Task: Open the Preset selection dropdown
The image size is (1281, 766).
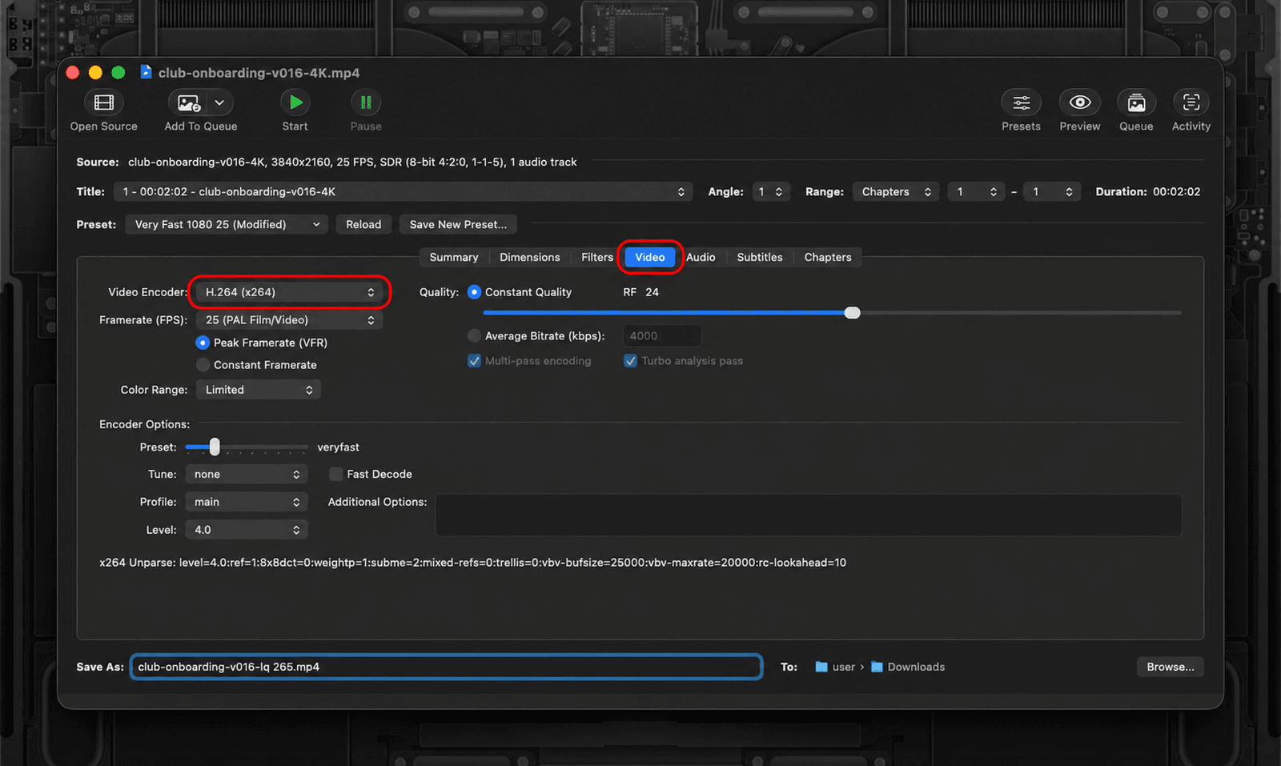Action: point(227,224)
